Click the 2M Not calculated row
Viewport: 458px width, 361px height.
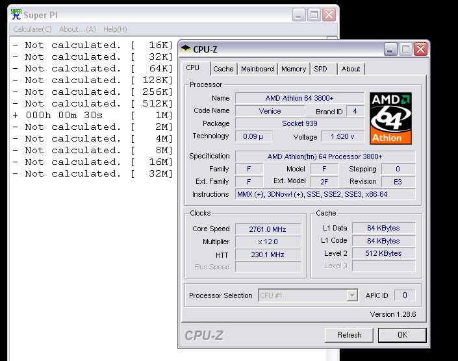pos(93,127)
